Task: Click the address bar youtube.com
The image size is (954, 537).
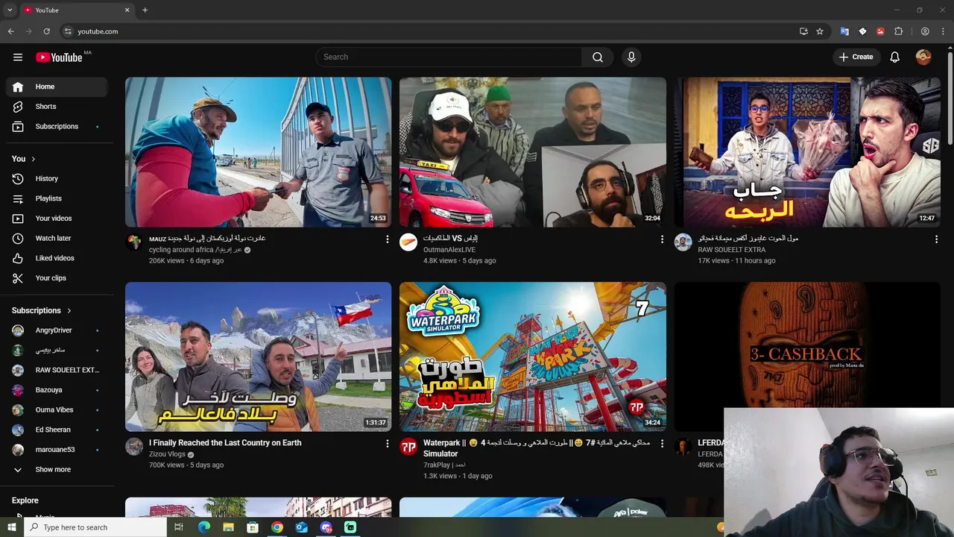Action: pyautogui.click(x=98, y=31)
